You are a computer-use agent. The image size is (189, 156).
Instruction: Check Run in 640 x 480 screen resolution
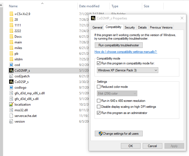[x=99, y=100]
